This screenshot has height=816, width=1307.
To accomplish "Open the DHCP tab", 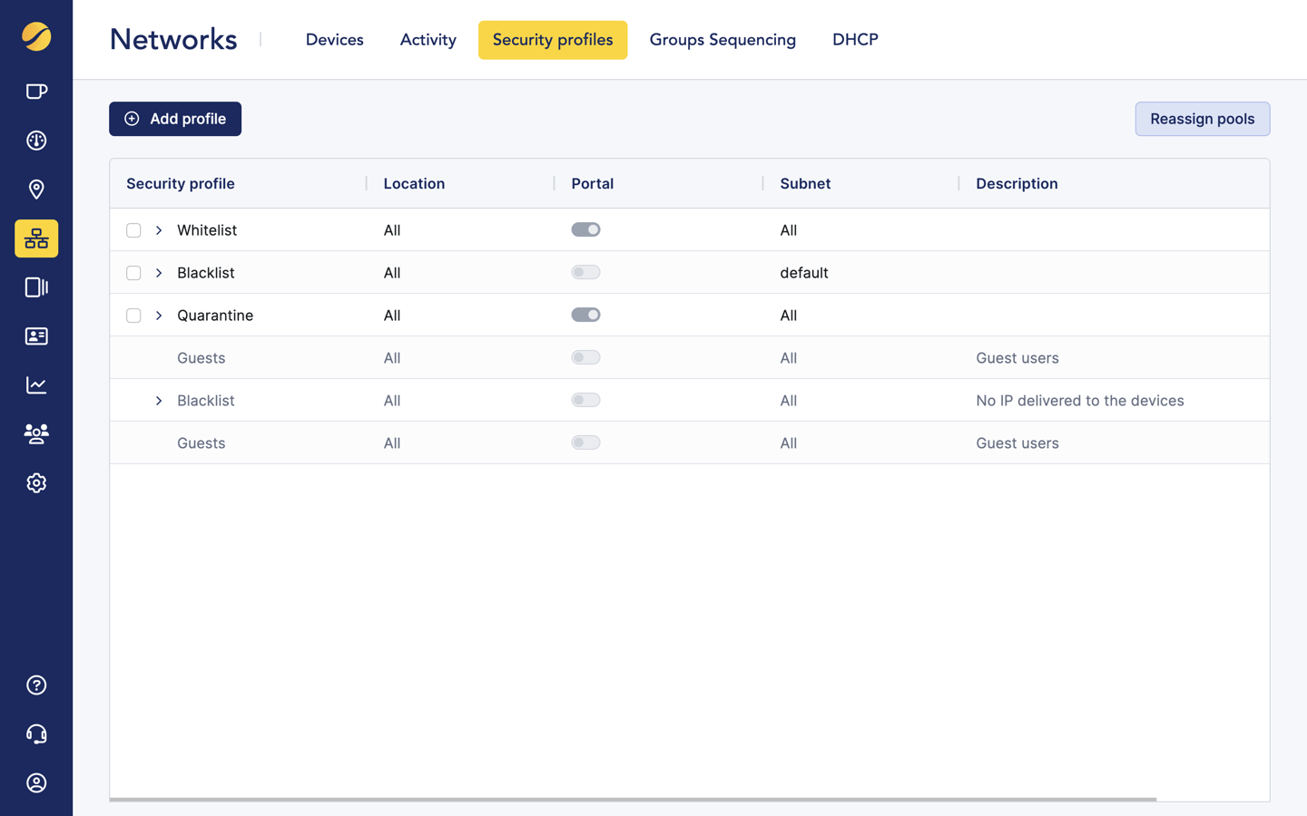I will tap(854, 40).
